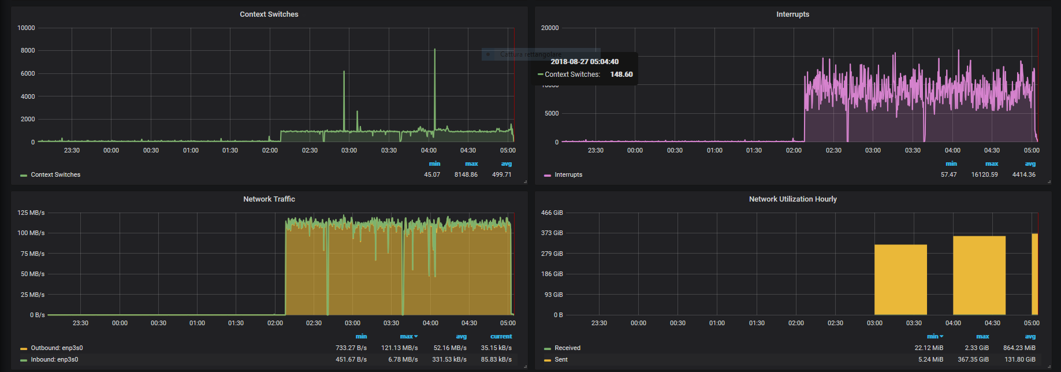
Task: Sort Network Traffic legend by avg column
Action: pos(461,336)
